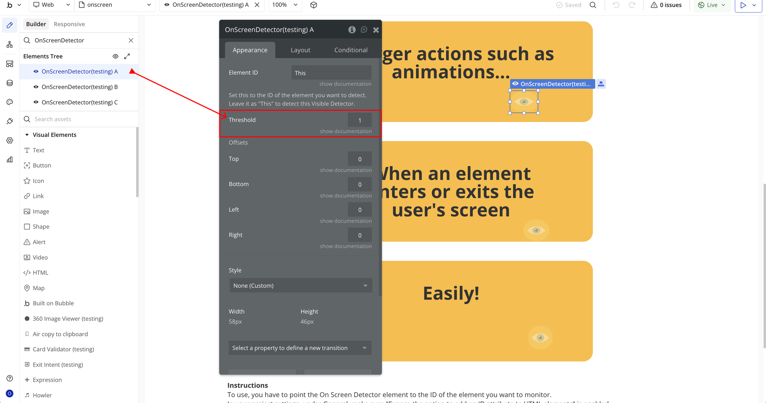Switch to the Responsive tab
Screen dimensions: 766x403
click(69, 24)
